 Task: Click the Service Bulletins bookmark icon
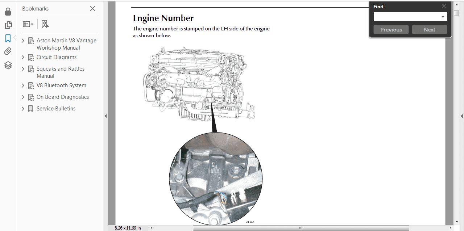click(x=31, y=109)
